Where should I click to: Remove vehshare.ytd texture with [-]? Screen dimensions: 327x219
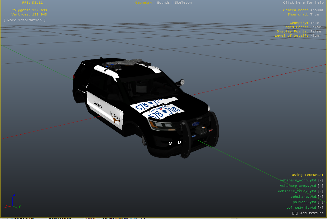click(x=320, y=197)
